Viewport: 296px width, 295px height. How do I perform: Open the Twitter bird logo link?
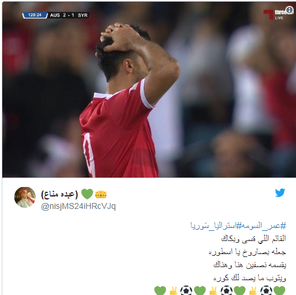280,193
